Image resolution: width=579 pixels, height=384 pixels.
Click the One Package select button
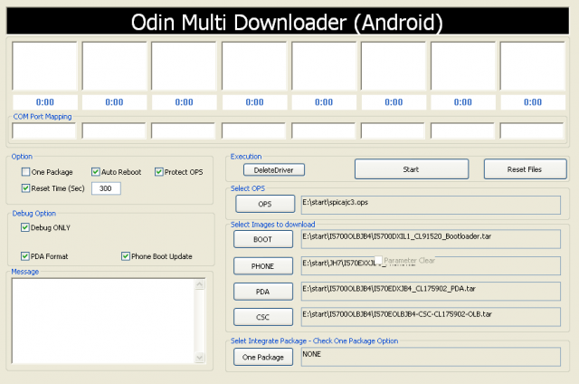coord(263,357)
